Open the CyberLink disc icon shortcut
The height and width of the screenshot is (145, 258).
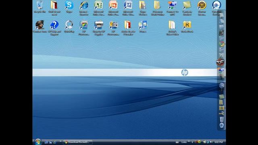[x=216, y=8]
